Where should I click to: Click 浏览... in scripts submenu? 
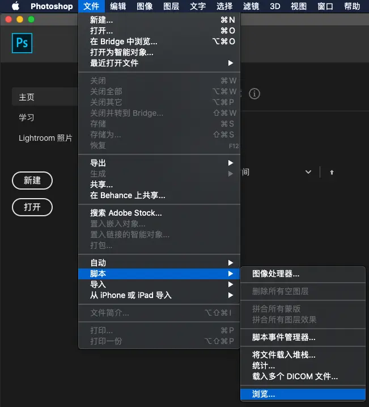coord(303,395)
